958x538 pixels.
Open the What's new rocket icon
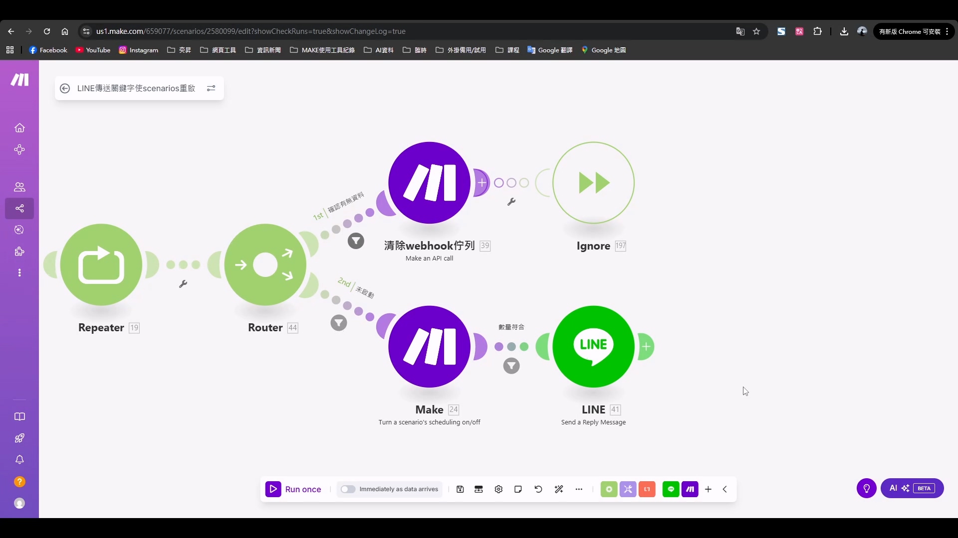[x=19, y=438]
